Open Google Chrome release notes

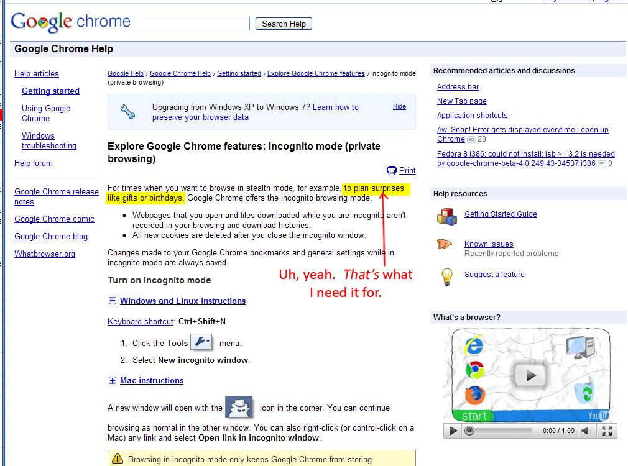[57, 196]
